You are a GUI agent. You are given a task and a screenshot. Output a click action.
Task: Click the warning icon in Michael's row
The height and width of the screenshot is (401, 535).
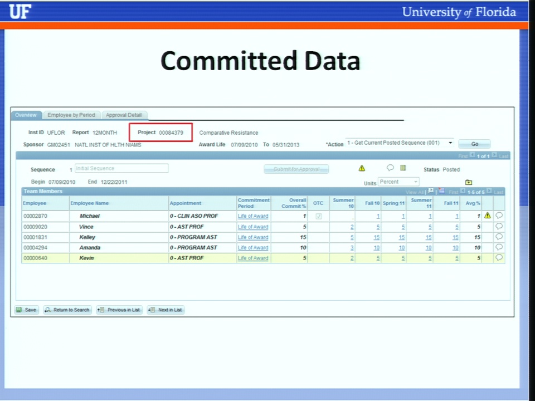coord(487,216)
